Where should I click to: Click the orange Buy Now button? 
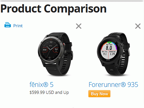99,94
